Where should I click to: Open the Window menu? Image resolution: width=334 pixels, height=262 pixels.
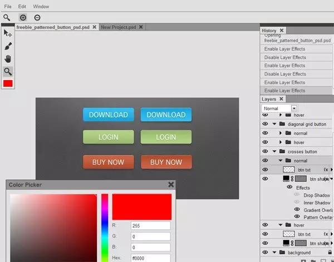[41, 6]
